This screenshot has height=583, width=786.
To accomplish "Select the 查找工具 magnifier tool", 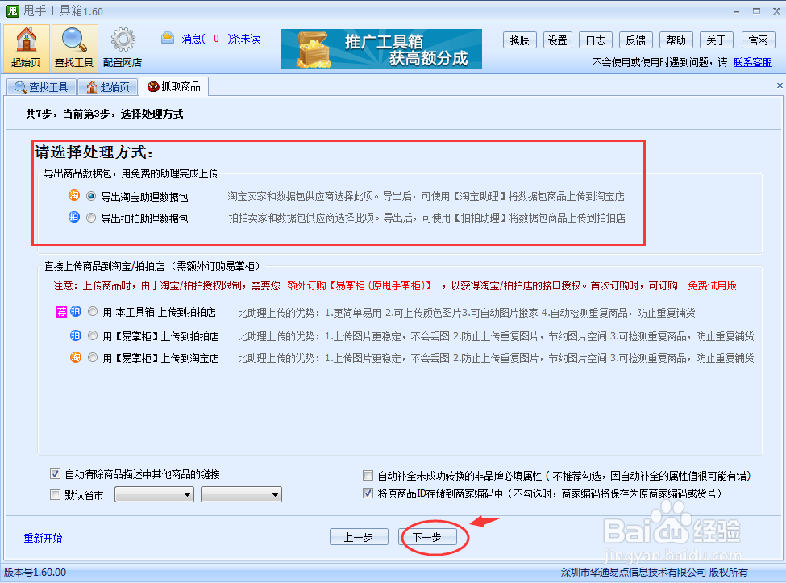I will pyautogui.click(x=73, y=47).
